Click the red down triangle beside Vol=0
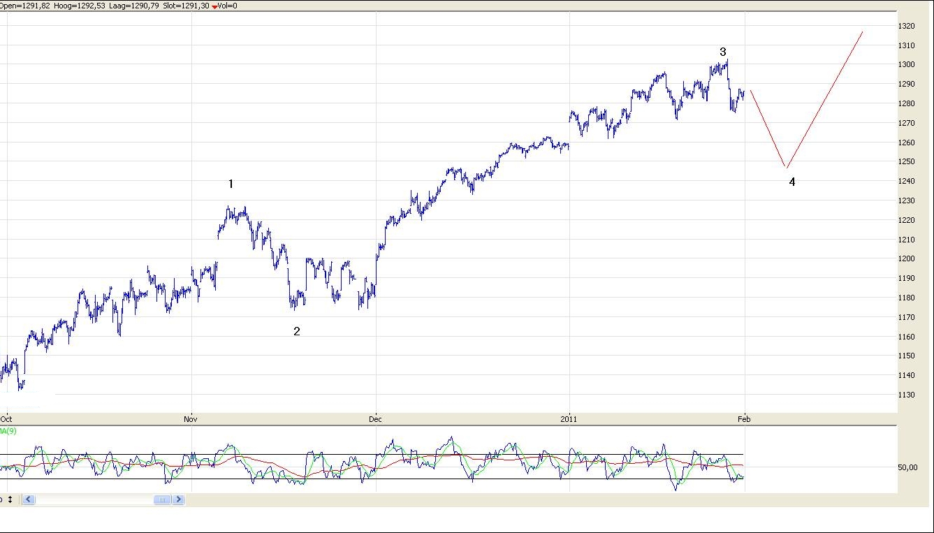This screenshot has height=533, width=934. [214, 6]
